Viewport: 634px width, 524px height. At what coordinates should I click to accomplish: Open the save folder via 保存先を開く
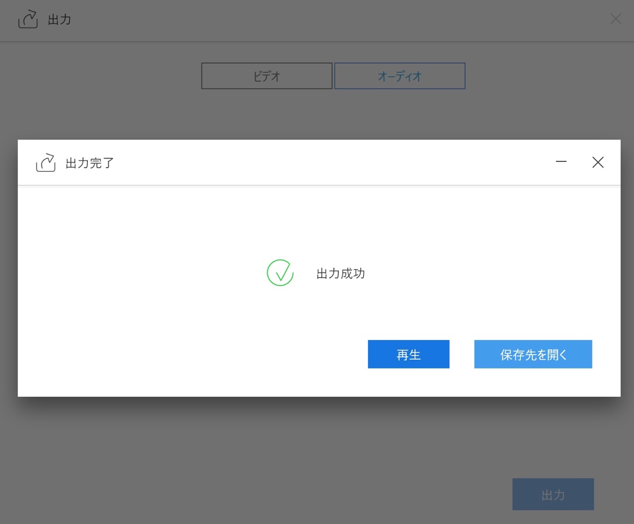pyautogui.click(x=533, y=355)
